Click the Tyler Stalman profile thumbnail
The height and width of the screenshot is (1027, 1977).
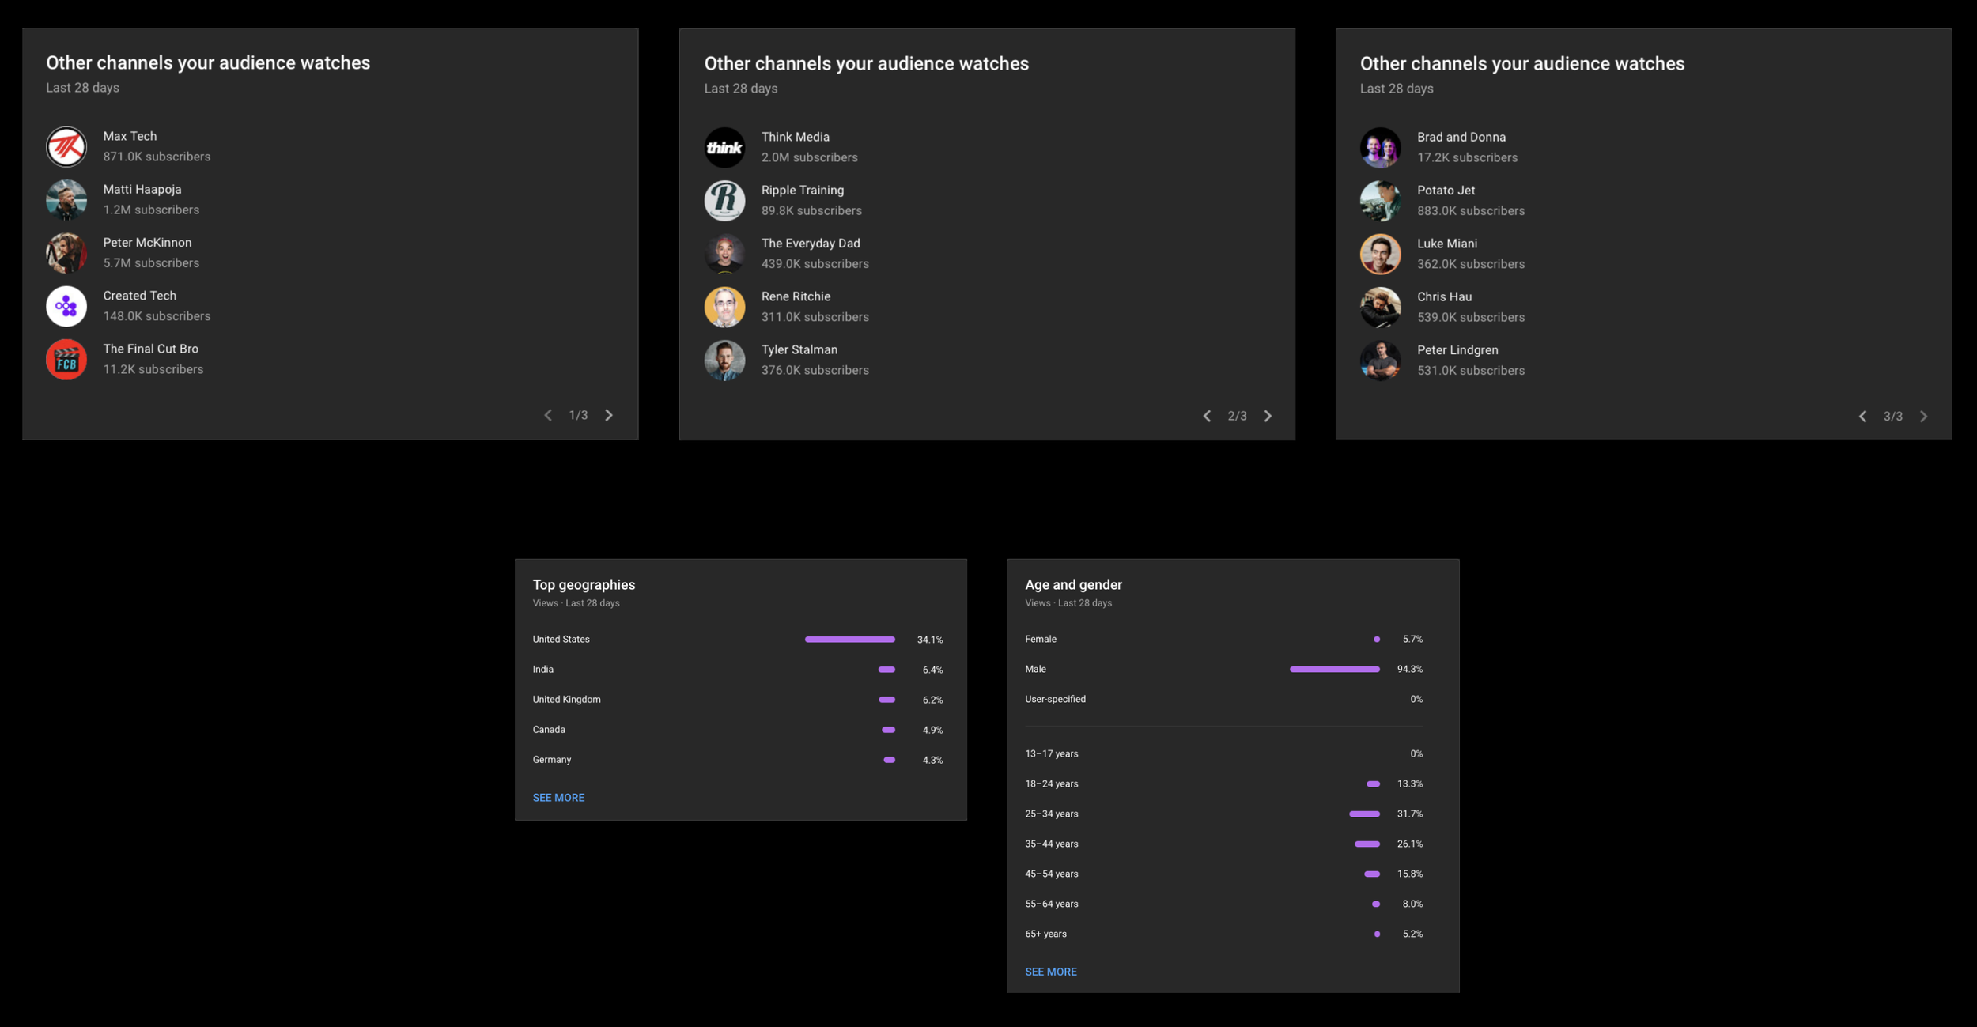(724, 361)
